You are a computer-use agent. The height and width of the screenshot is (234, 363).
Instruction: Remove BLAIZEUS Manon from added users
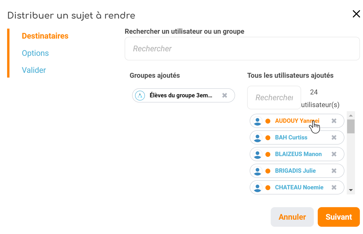pos(334,154)
